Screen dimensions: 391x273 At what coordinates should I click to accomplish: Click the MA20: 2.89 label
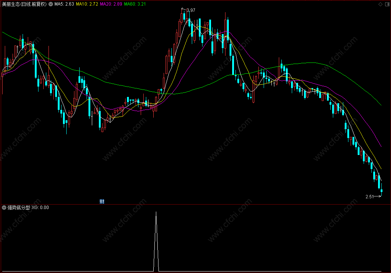coord(111,4)
